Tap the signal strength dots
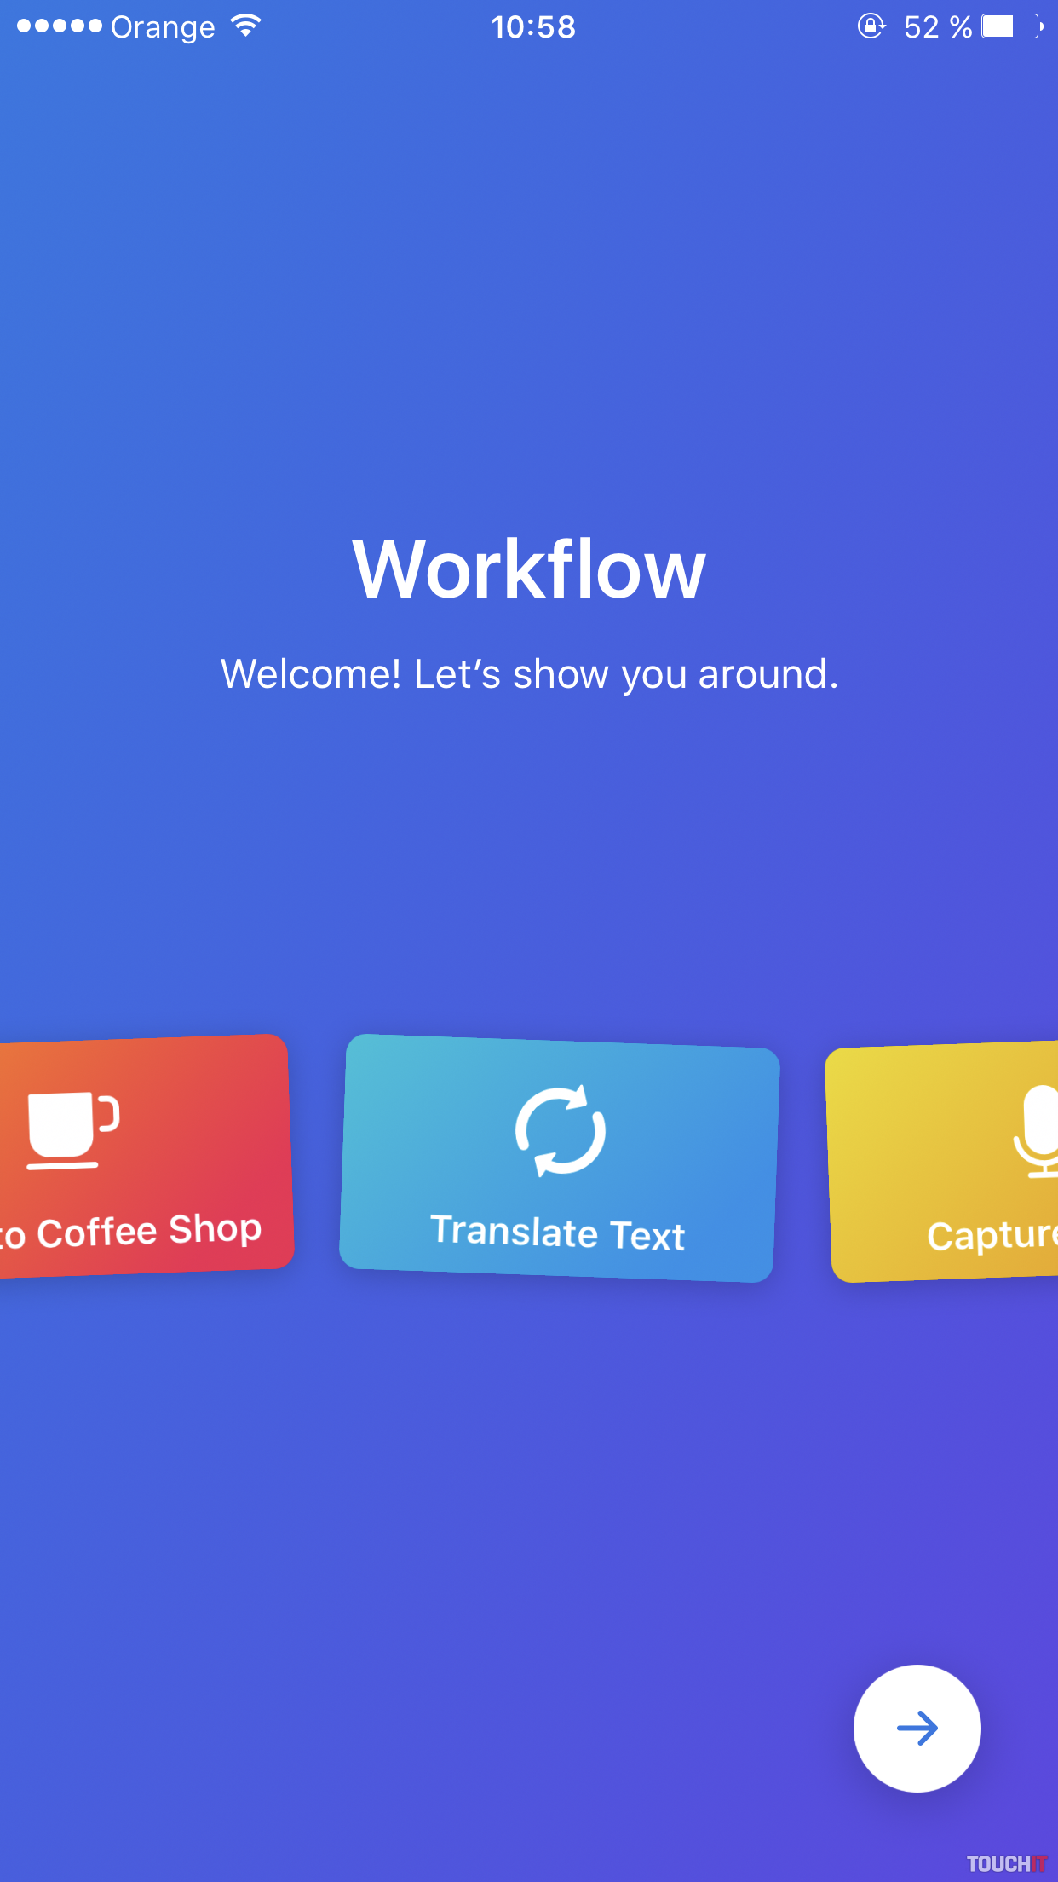Viewport: 1058px width, 1882px height. click(59, 26)
